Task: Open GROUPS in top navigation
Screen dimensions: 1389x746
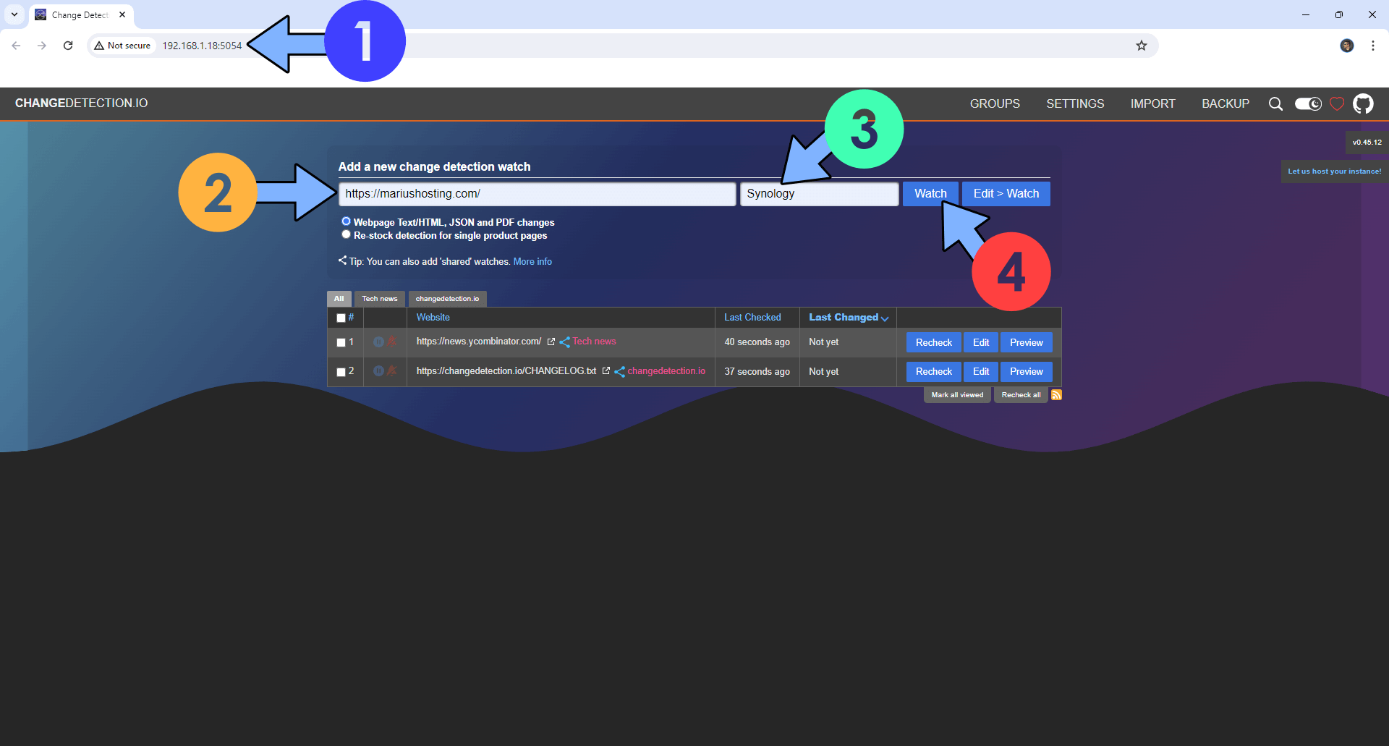Action: coord(995,104)
